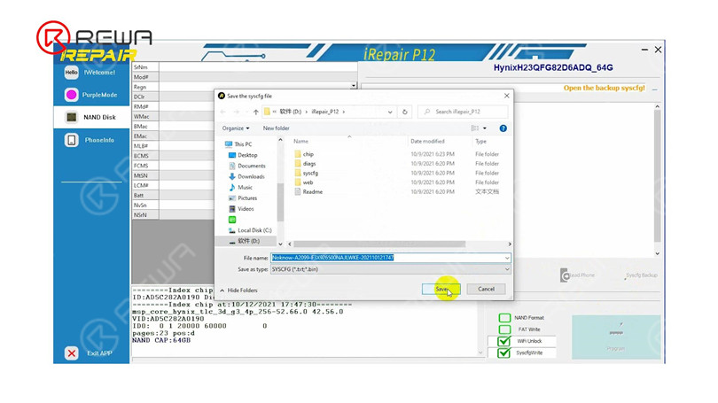Viewport: 718px width, 403px height.
Task: Minimize the iRepair P12 window
Action: pos(644,50)
